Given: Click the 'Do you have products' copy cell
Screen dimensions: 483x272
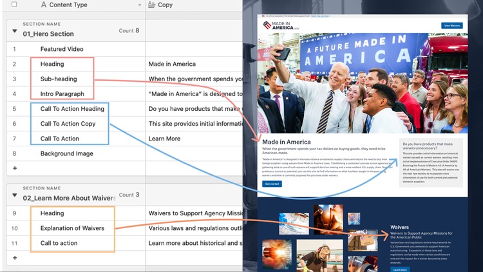Looking at the screenshot, I should pos(194,108).
